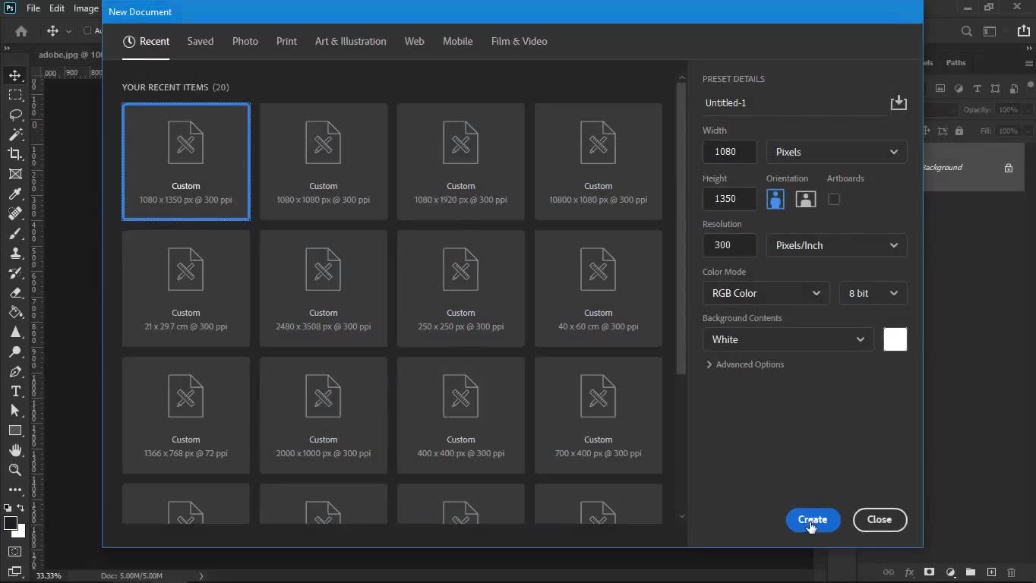Select the Crop tool
This screenshot has height=583, width=1036.
[15, 154]
